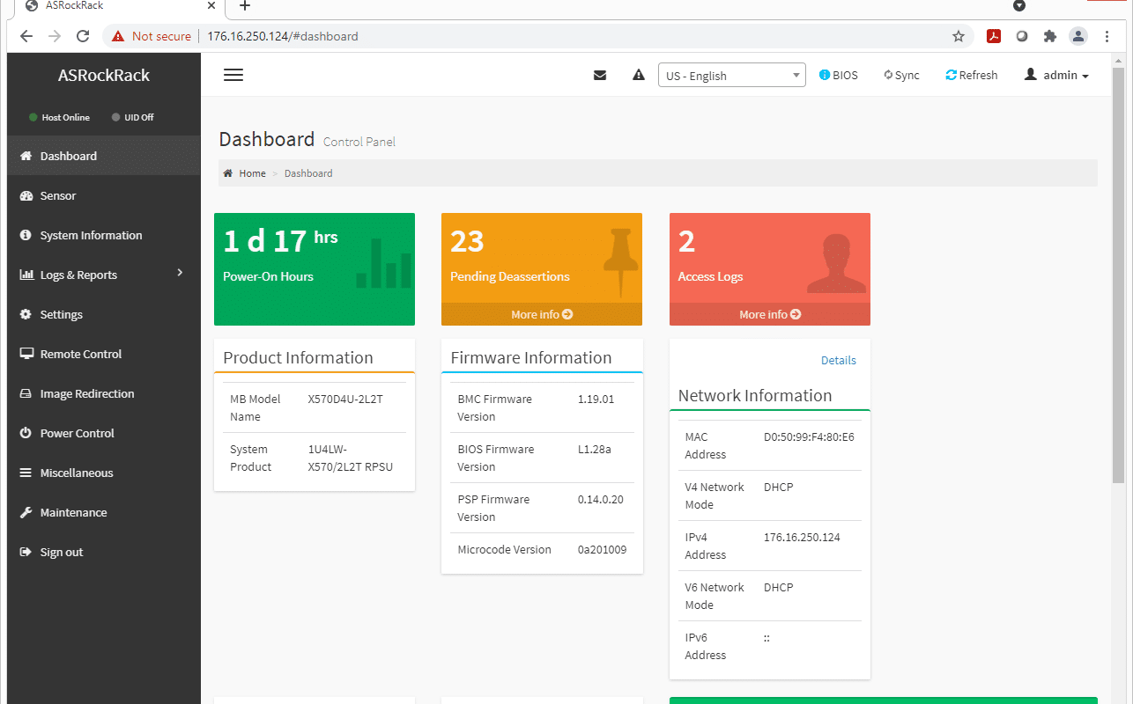The width and height of the screenshot is (1133, 704).
Task: Open the browser Extensions puzzle icon
Action: coord(1050,36)
